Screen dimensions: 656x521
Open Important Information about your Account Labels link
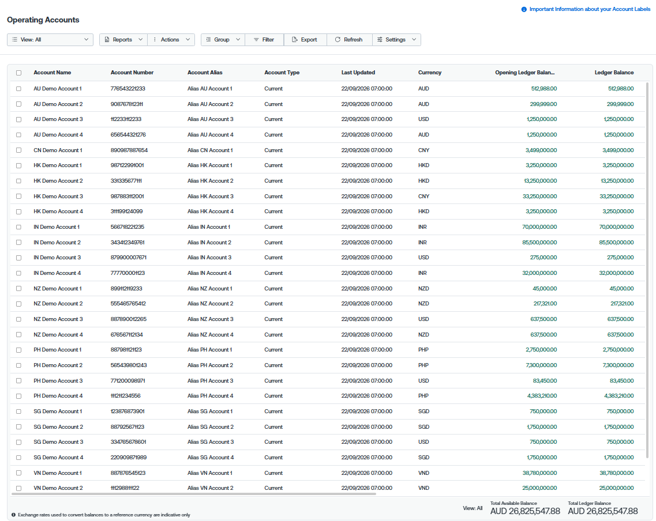[590, 9]
